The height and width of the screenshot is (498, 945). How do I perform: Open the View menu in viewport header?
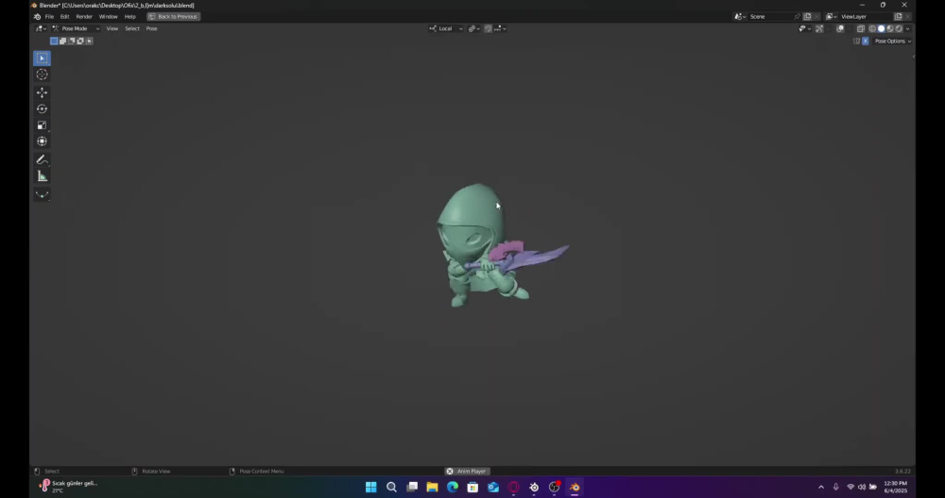112,28
